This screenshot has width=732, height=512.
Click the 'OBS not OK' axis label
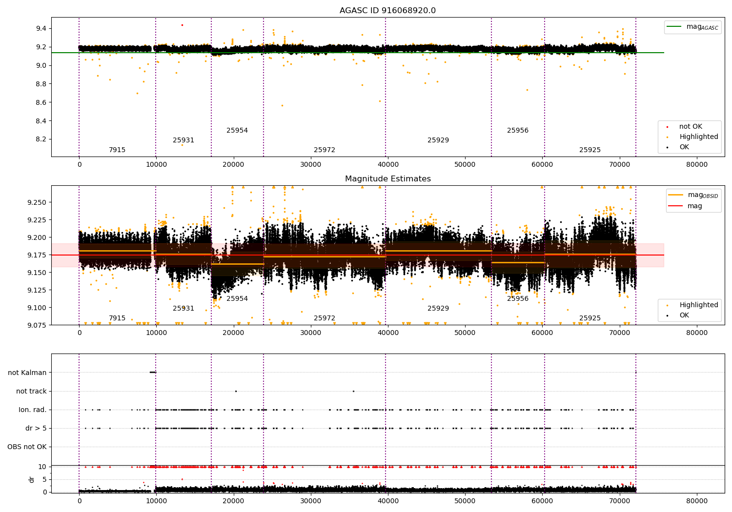(27, 447)
